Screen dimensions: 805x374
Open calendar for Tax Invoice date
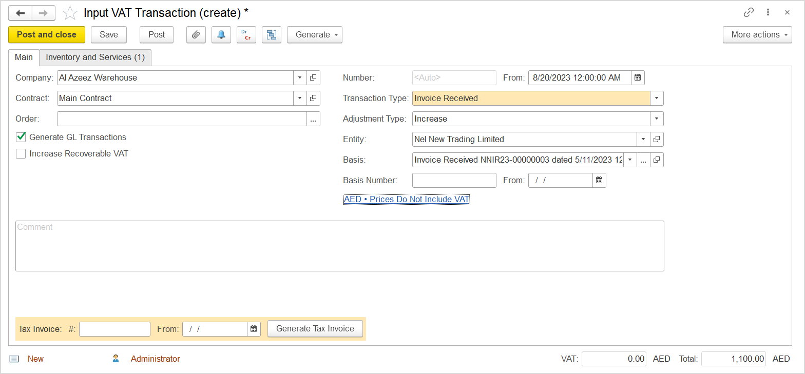click(254, 329)
